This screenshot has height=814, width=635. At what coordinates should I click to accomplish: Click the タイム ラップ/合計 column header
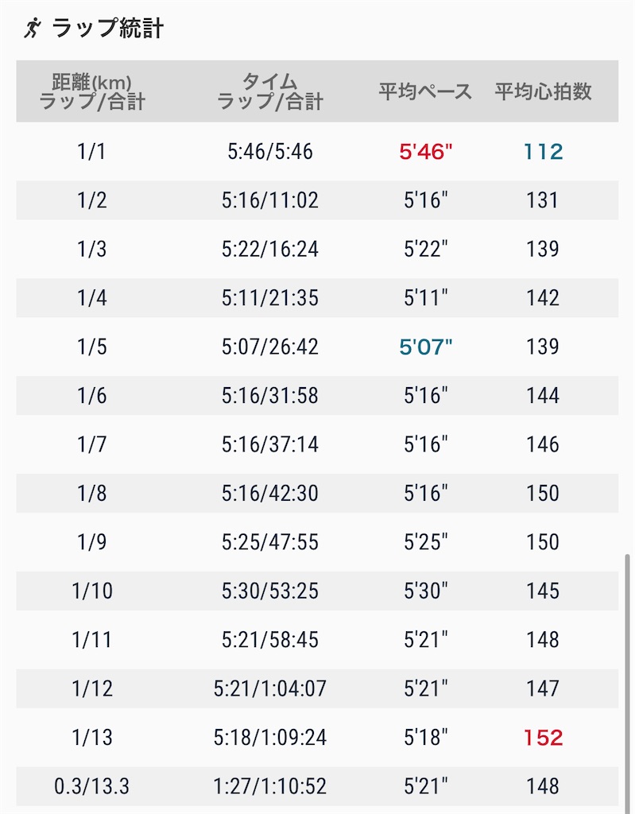coord(270,91)
